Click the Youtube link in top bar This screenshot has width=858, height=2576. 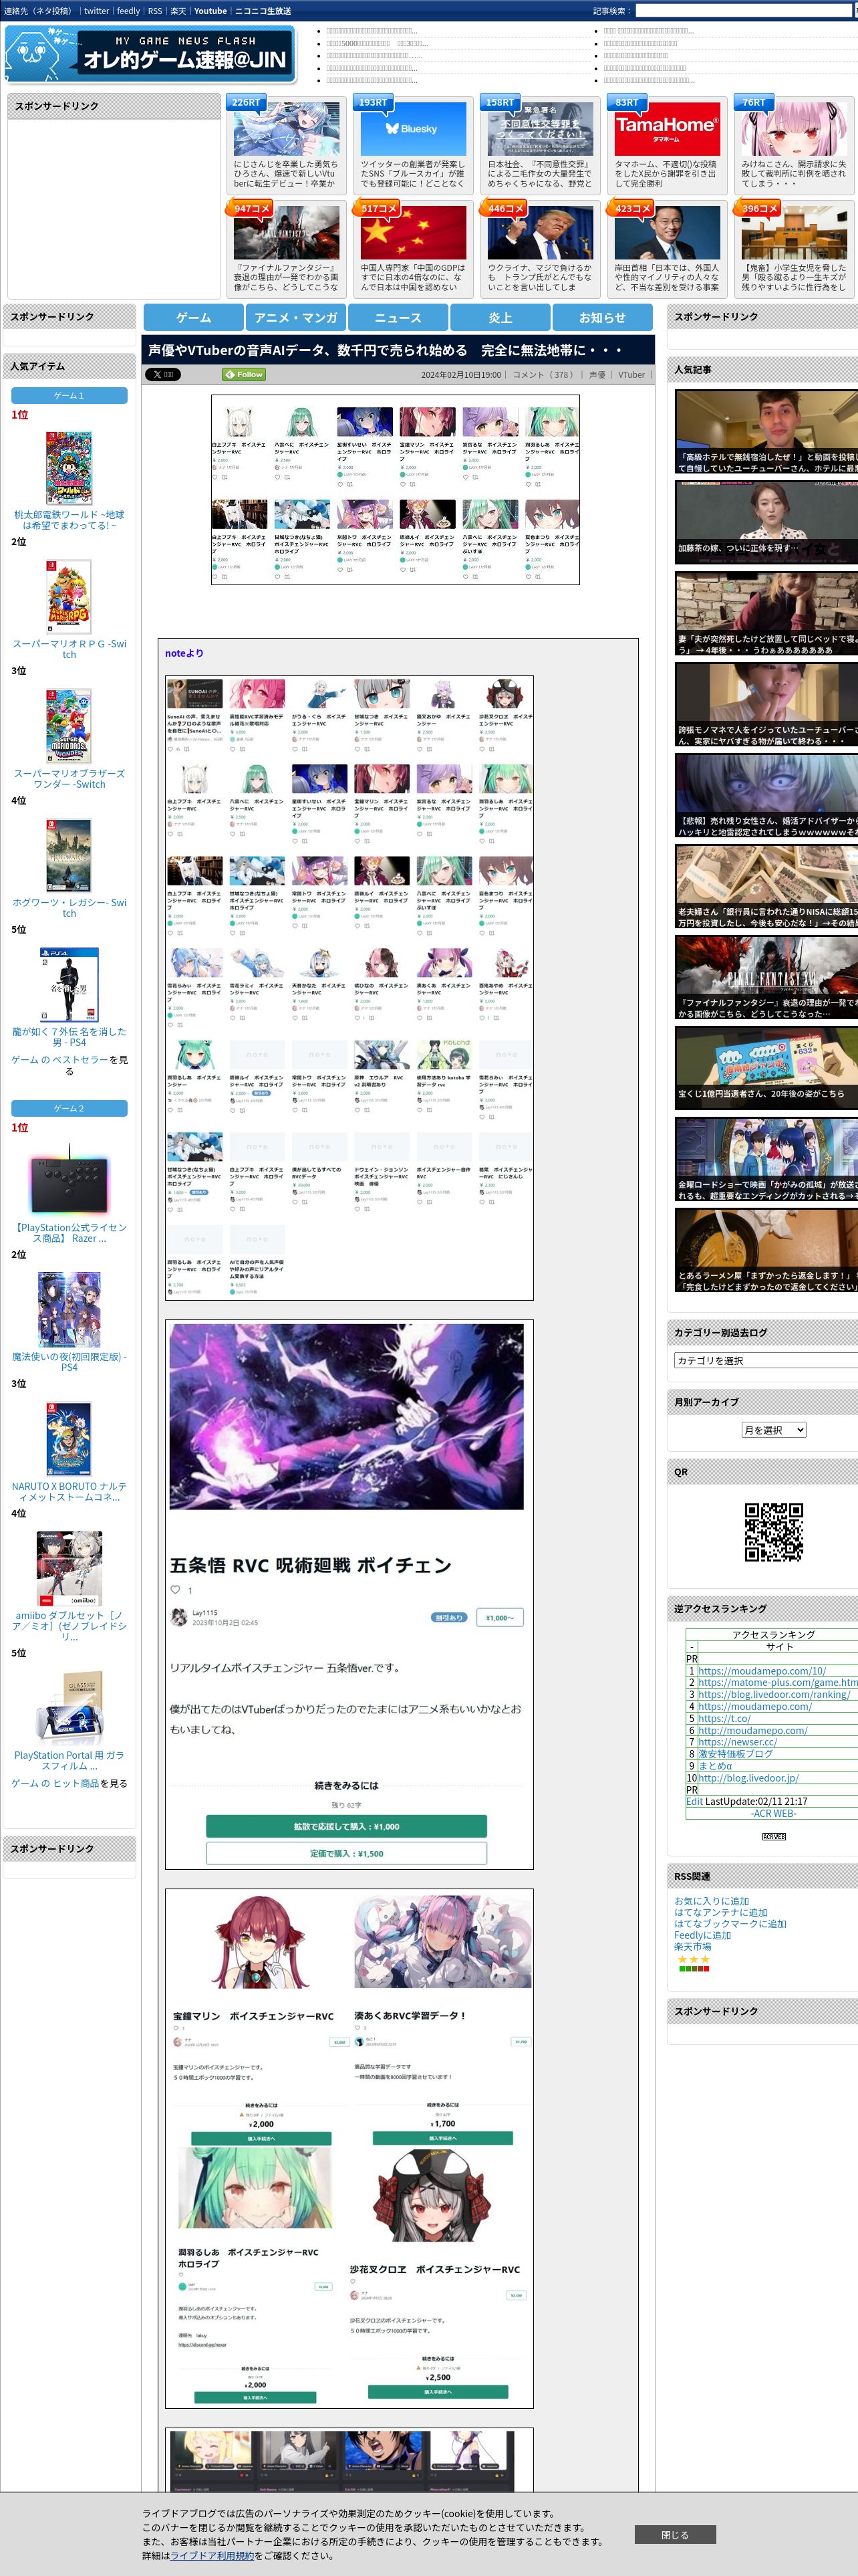(210, 11)
